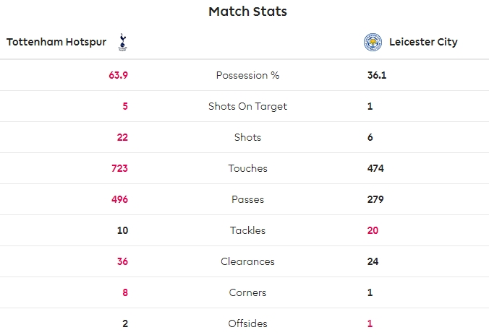489x335 pixels.
Task: Click Leicester's 36.1 possession value
Action: (377, 75)
